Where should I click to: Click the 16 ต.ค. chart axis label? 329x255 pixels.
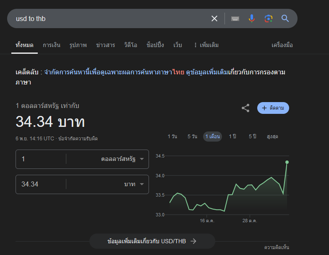click(x=207, y=221)
